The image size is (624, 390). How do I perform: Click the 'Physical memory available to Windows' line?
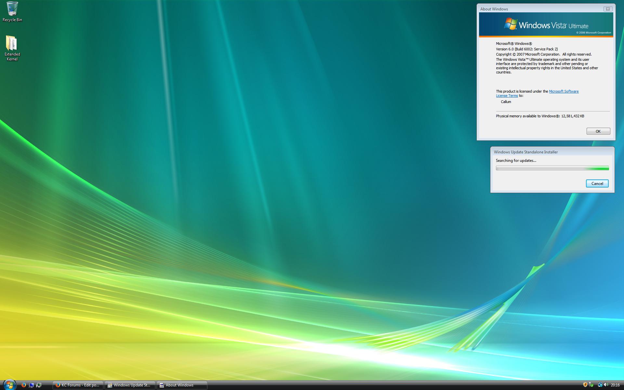tap(540, 116)
